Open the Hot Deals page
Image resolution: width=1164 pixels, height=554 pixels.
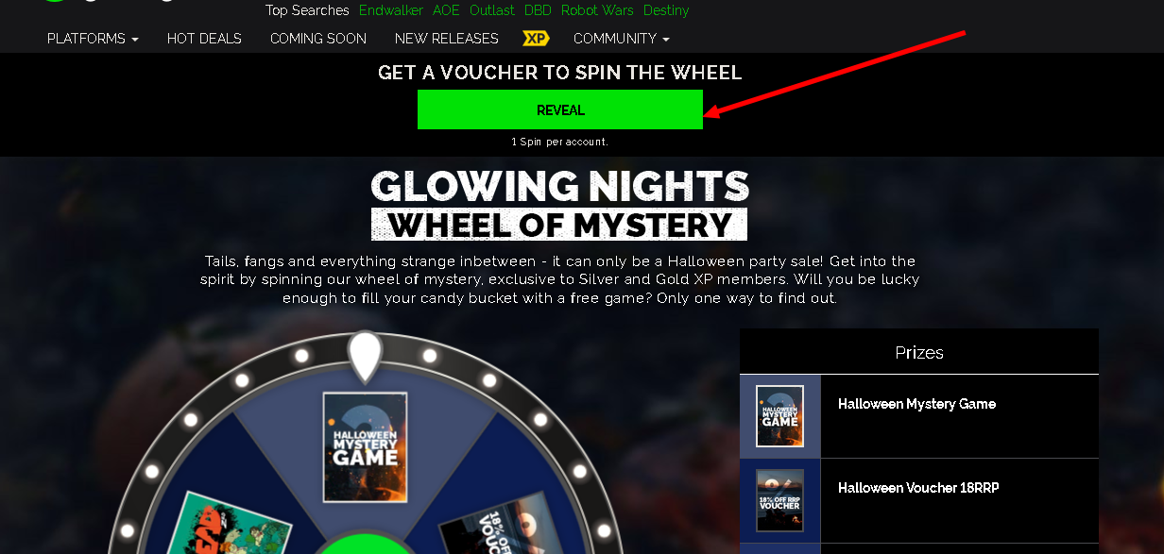pos(204,39)
